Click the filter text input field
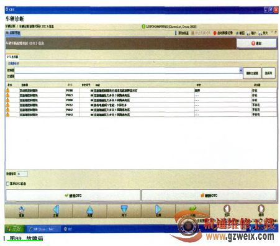 click(129, 76)
